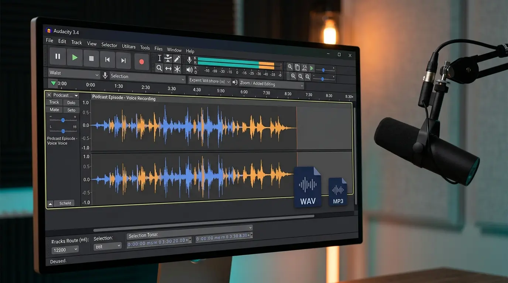Click the green play-at-speed icon
This screenshot has width=508, height=283.
(x=312, y=68)
